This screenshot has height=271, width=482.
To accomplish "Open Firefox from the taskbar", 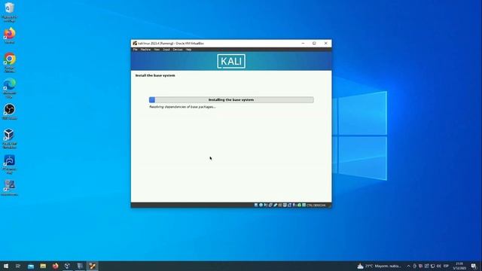I will tap(55, 266).
